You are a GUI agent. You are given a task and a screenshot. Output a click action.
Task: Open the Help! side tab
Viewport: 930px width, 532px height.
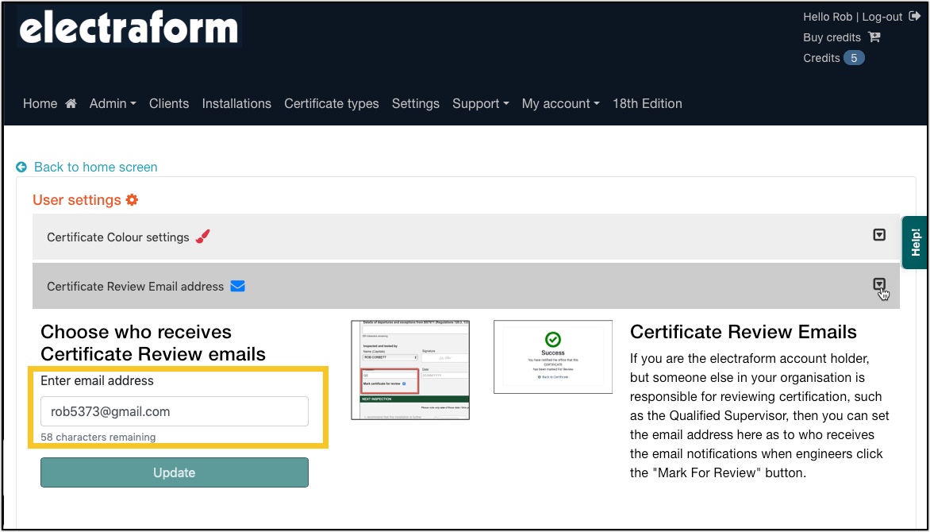(915, 242)
